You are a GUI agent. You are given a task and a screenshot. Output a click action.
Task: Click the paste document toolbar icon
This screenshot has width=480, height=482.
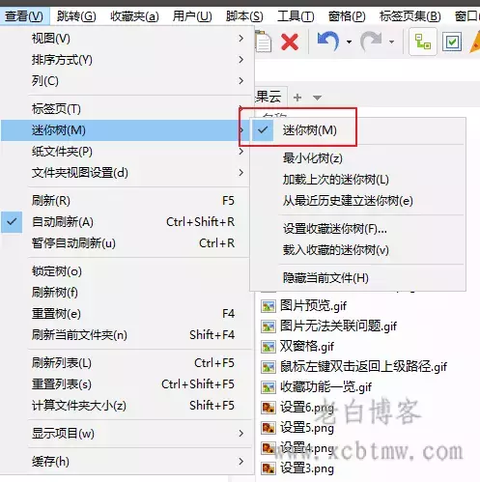click(264, 42)
